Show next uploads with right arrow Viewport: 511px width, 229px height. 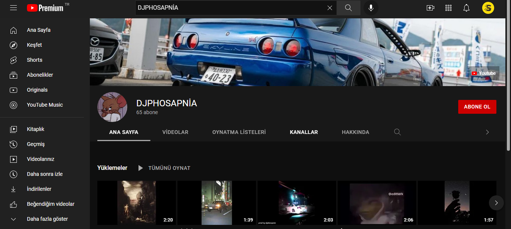coord(496,203)
